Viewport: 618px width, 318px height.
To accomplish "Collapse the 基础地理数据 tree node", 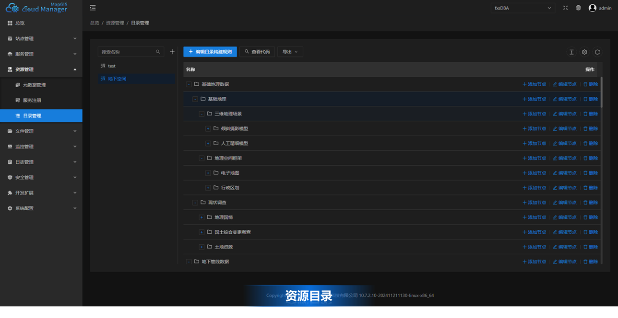I will (189, 84).
